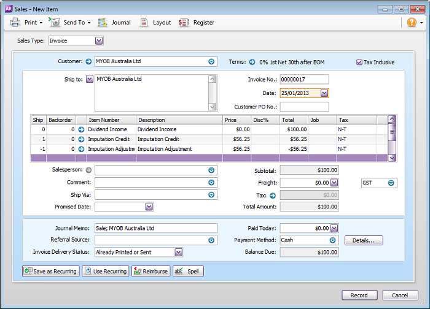Click the Imputation Credit item number cell
Viewport: 430px width, 309px height.
point(111,139)
